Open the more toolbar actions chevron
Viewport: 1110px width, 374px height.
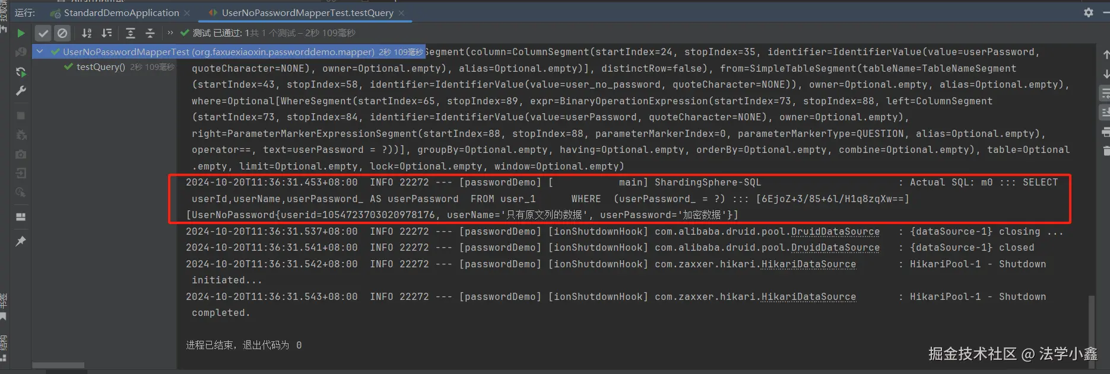click(170, 33)
